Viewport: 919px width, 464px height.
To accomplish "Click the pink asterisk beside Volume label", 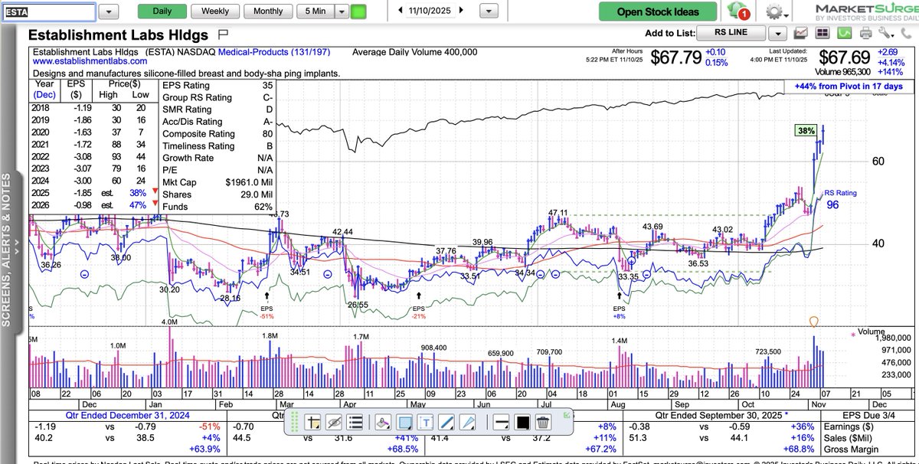I will [854, 334].
